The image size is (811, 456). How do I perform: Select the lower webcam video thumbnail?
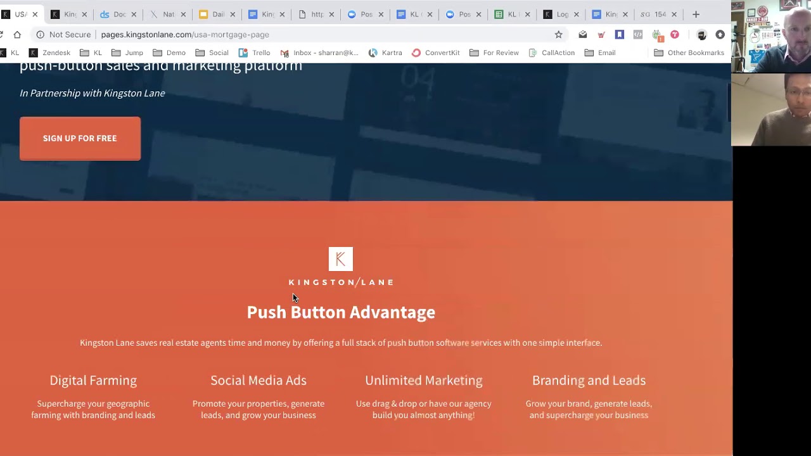pos(771,110)
